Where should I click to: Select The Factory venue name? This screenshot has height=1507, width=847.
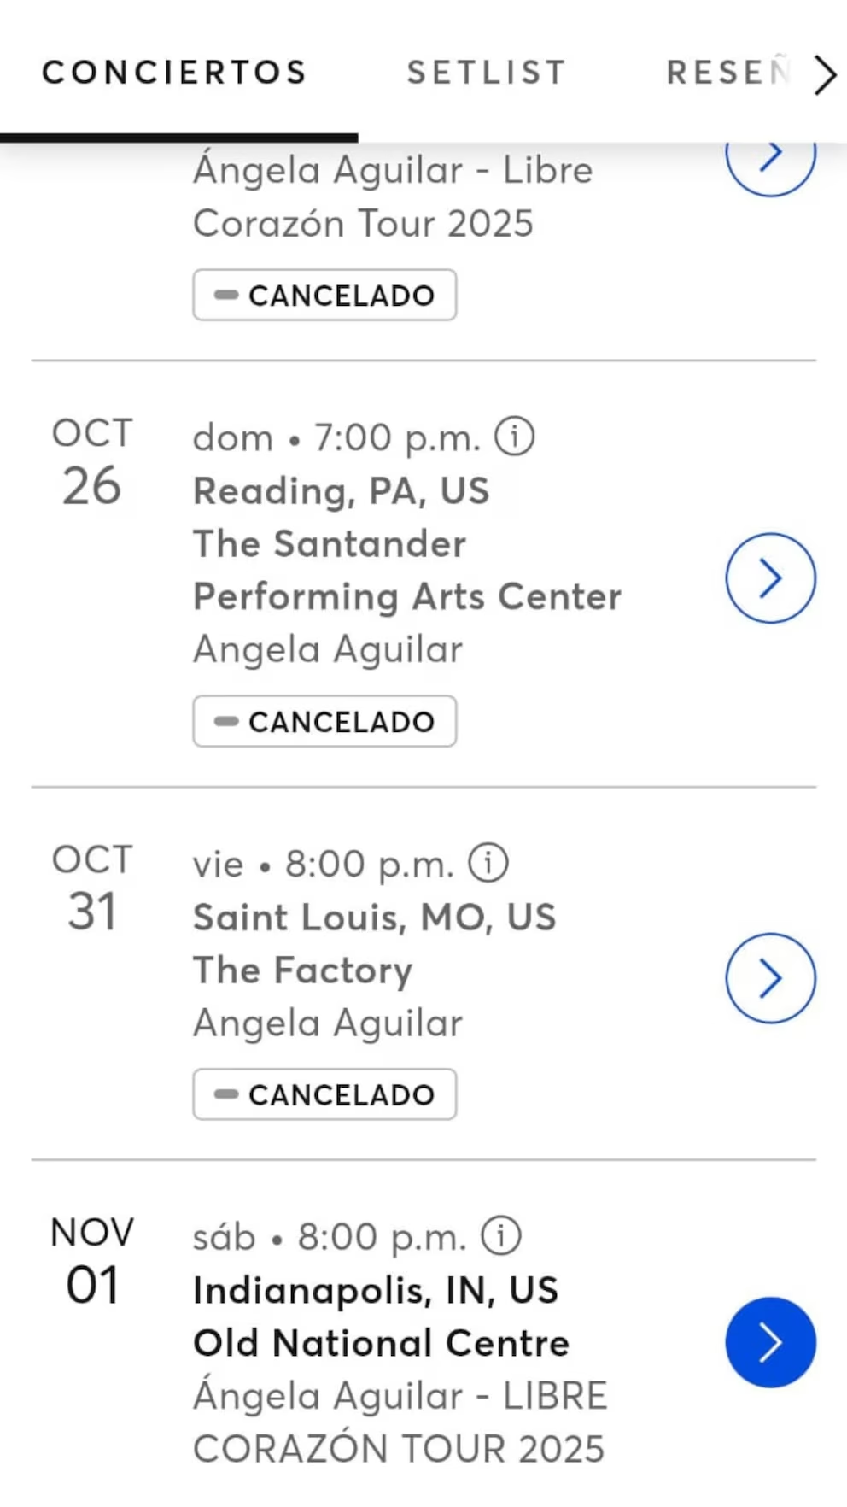303,970
